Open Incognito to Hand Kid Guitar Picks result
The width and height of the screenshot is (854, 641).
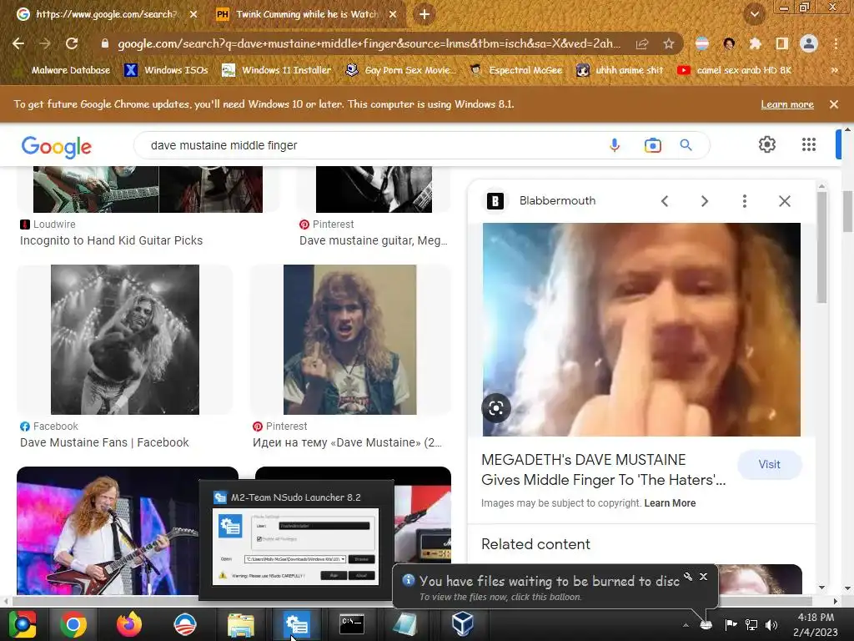coord(111,240)
